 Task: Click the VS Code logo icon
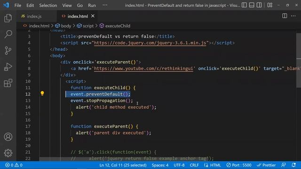[x=6, y=5]
